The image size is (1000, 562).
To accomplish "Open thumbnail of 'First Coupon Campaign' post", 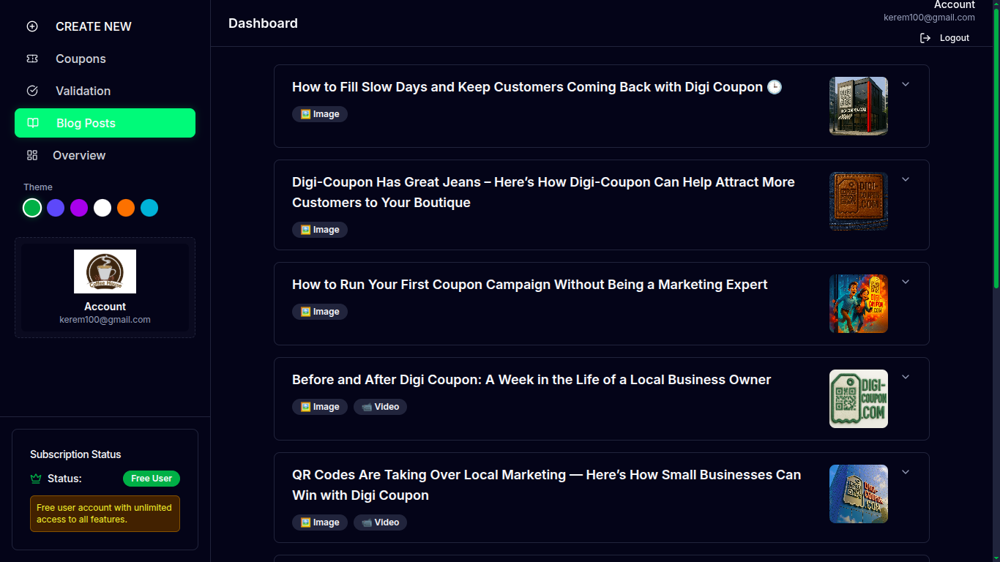I will 859,304.
